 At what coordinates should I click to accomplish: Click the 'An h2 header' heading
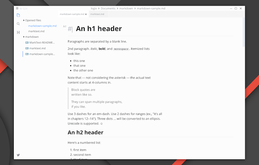click(x=85, y=132)
